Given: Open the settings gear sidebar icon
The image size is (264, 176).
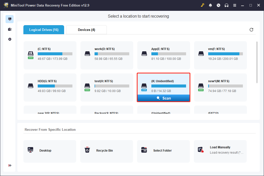Looking at the screenshot, I should click(10, 39).
